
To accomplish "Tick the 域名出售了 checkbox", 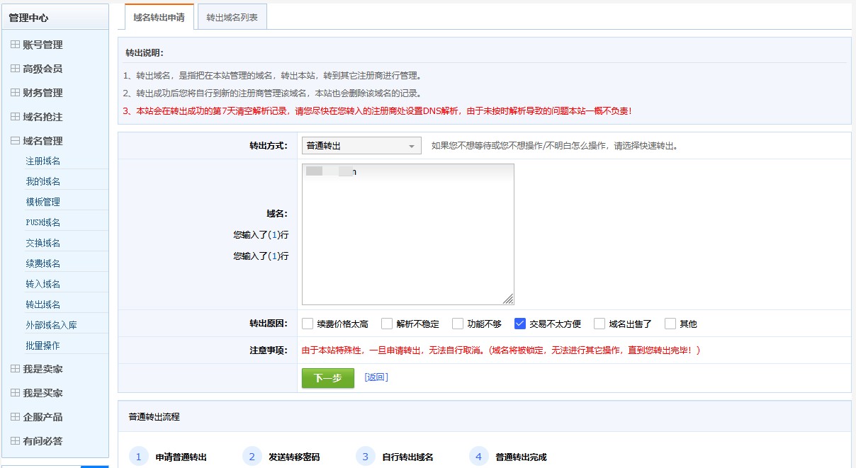I will point(599,324).
